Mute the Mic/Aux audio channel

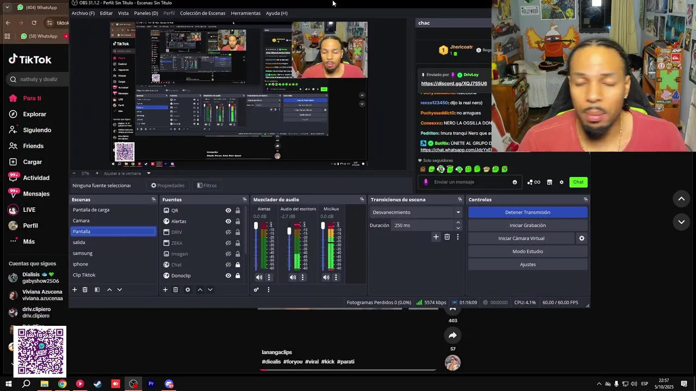pyautogui.click(x=326, y=277)
